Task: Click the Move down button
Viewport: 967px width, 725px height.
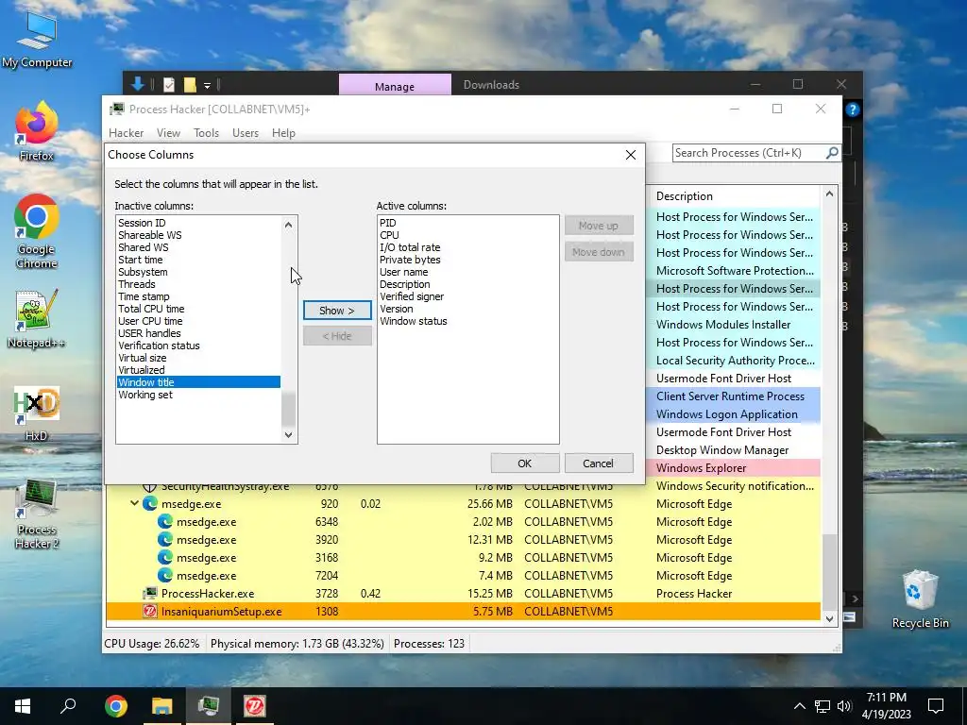Action: click(x=599, y=251)
